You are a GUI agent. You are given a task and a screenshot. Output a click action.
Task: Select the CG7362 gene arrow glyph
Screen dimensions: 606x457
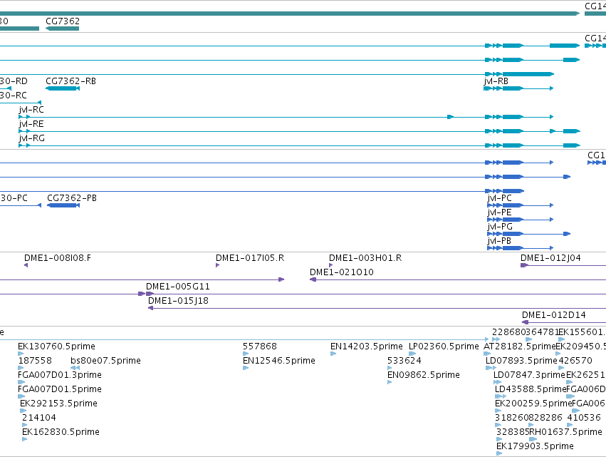[x=62, y=29]
